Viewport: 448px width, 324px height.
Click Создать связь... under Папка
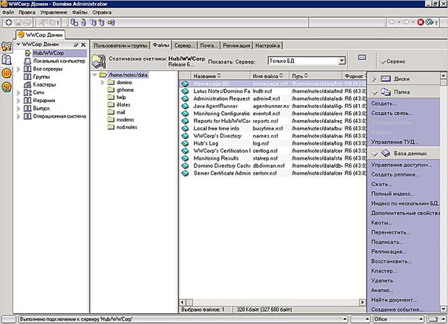tap(392, 114)
